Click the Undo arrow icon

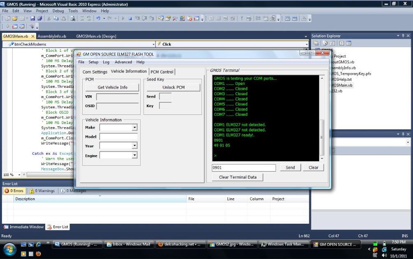tap(98, 18)
